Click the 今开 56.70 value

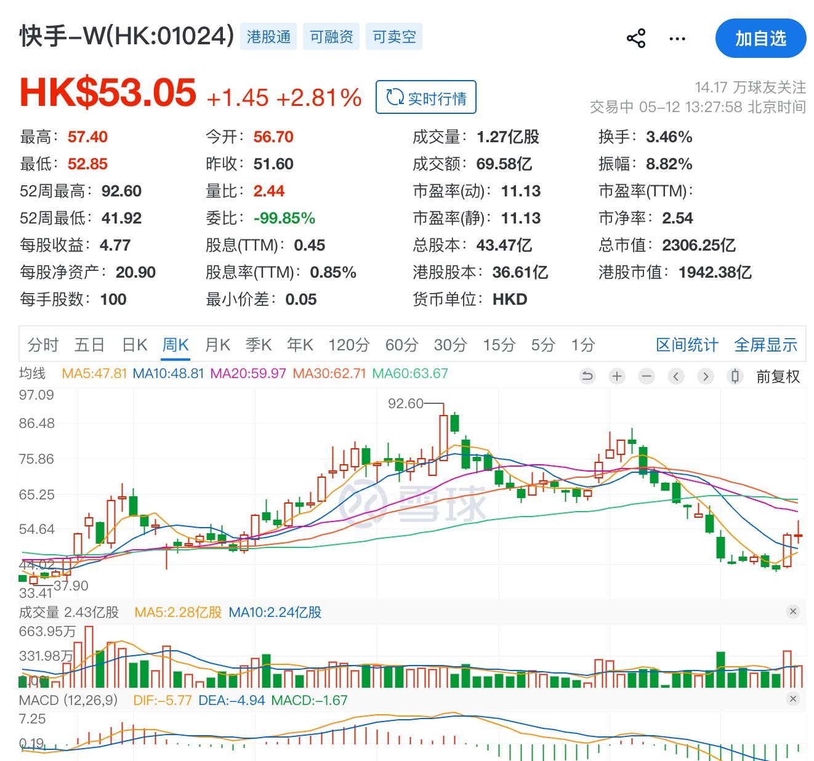click(x=273, y=137)
